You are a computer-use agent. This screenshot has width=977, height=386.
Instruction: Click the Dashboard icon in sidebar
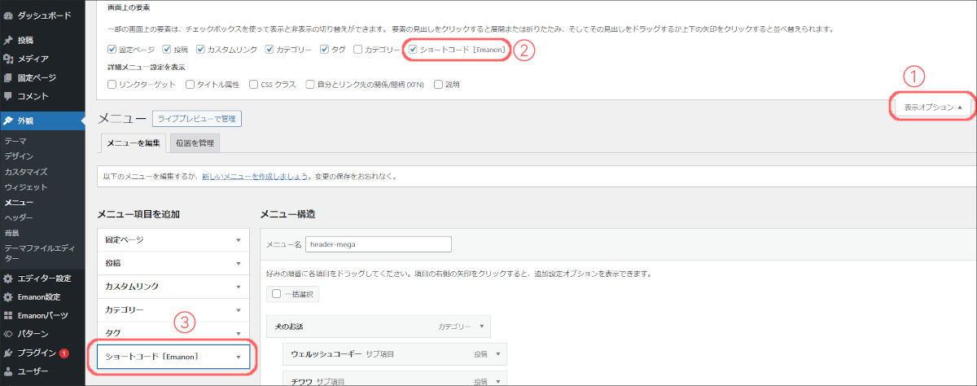[x=8, y=15]
